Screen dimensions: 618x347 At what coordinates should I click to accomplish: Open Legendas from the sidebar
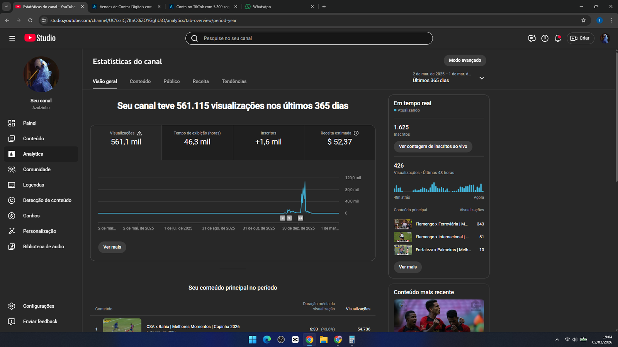pyautogui.click(x=33, y=185)
